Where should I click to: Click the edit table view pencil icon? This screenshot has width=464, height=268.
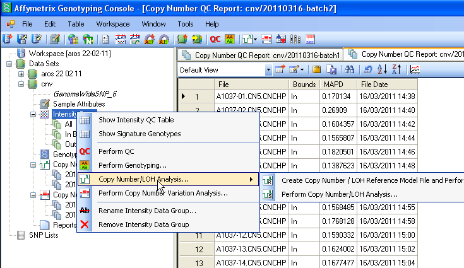(x=294, y=70)
